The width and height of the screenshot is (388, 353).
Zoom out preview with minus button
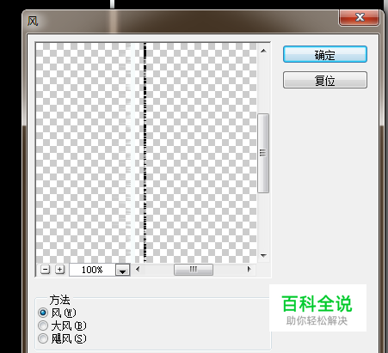pyautogui.click(x=45, y=270)
